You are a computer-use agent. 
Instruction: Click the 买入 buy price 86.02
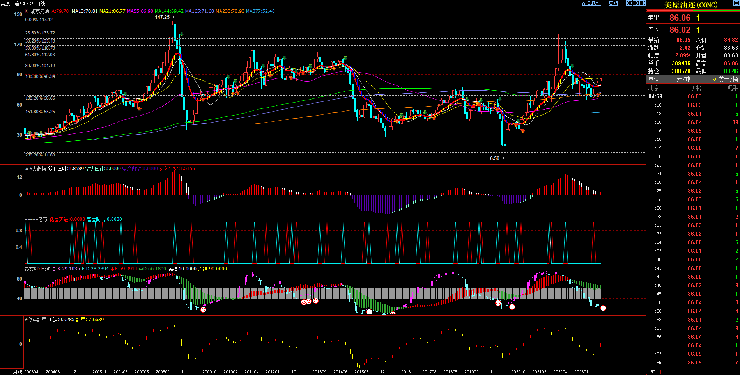[680, 30]
